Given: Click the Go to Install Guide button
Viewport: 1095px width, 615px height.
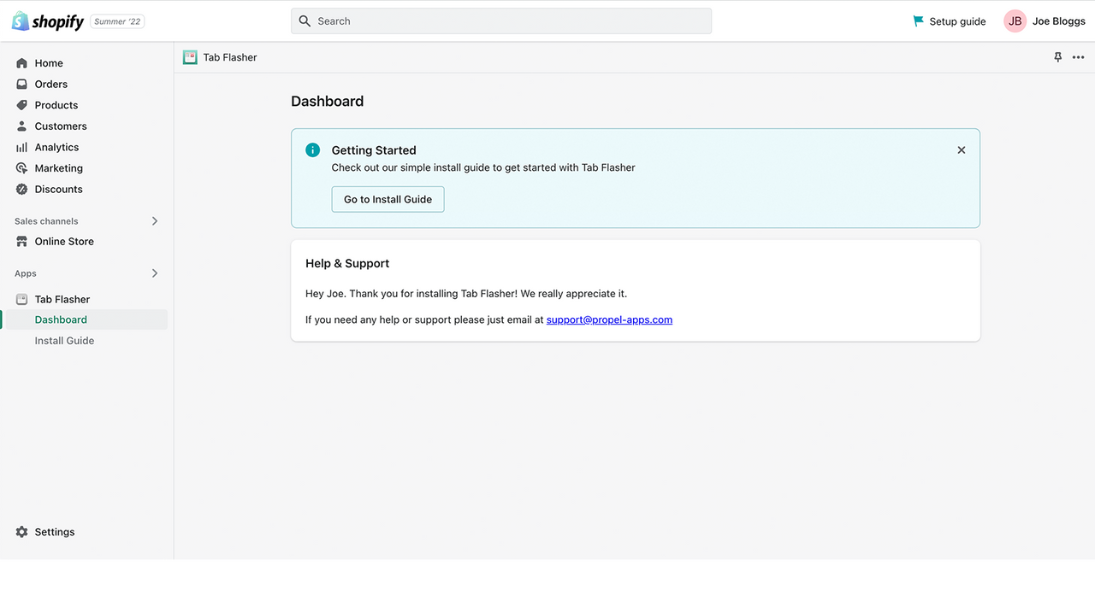Looking at the screenshot, I should tap(388, 199).
